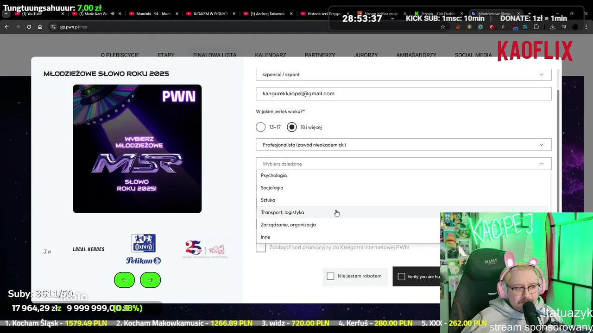Click the LOCAL HEROES sponsor logo
This screenshot has height=333, width=593.
(88, 249)
